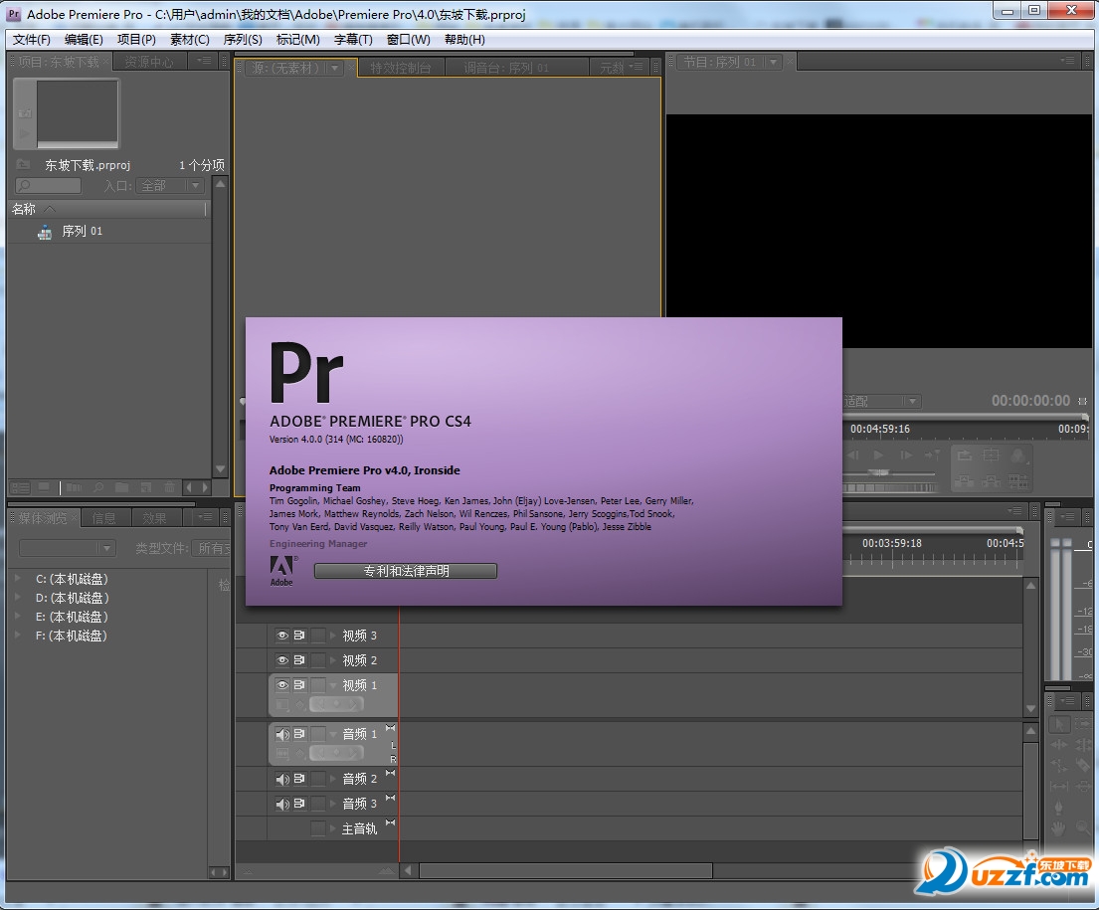Switch to 特效控制台 tab
Image resolution: width=1099 pixels, height=910 pixels.
point(401,68)
